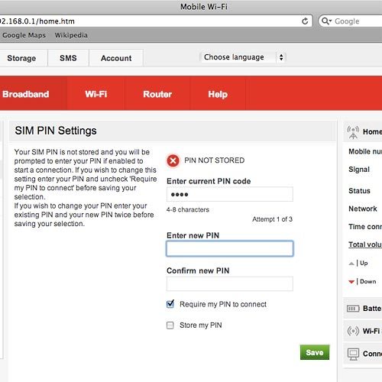Expand the Choose language dropdown
Screen dimensions: 382x382
(x=243, y=57)
